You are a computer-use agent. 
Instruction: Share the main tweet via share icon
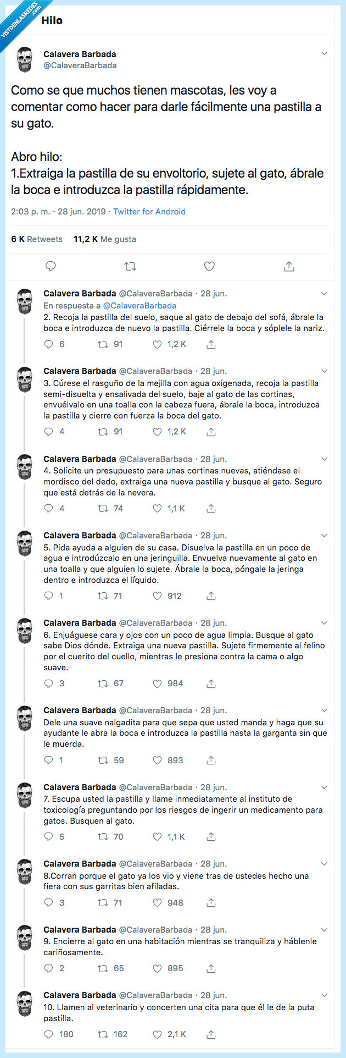[x=289, y=267]
